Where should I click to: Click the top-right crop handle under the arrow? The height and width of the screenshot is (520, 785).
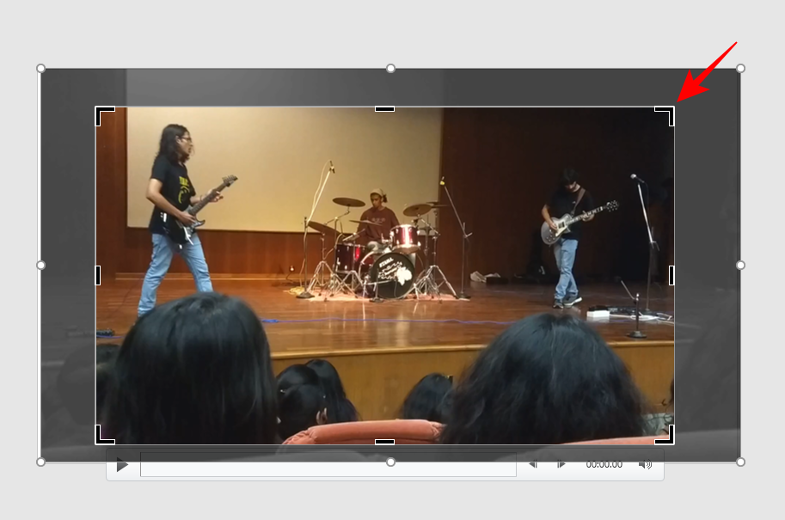(666, 115)
